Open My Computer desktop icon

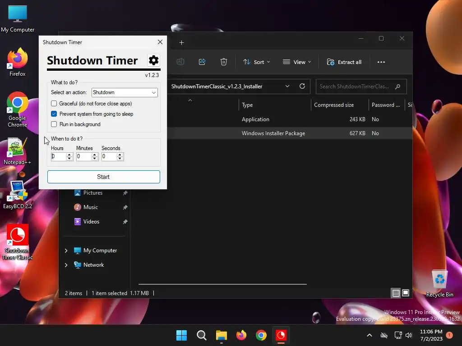point(18,19)
